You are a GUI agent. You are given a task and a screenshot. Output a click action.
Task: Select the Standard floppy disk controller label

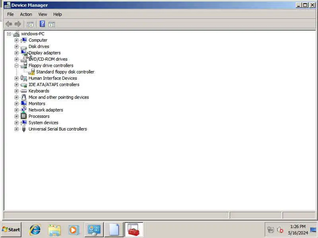(65, 72)
